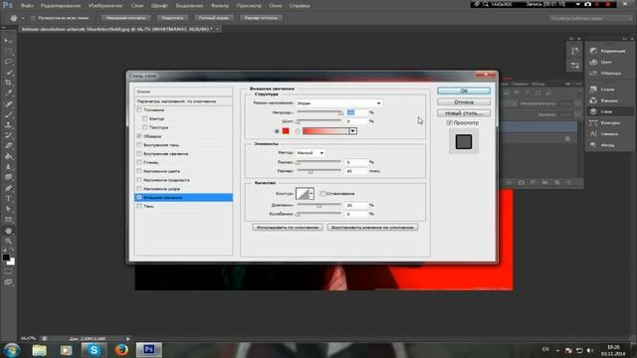Confirm the dialog with OK
The height and width of the screenshot is (358, 637).
(464, 90)
